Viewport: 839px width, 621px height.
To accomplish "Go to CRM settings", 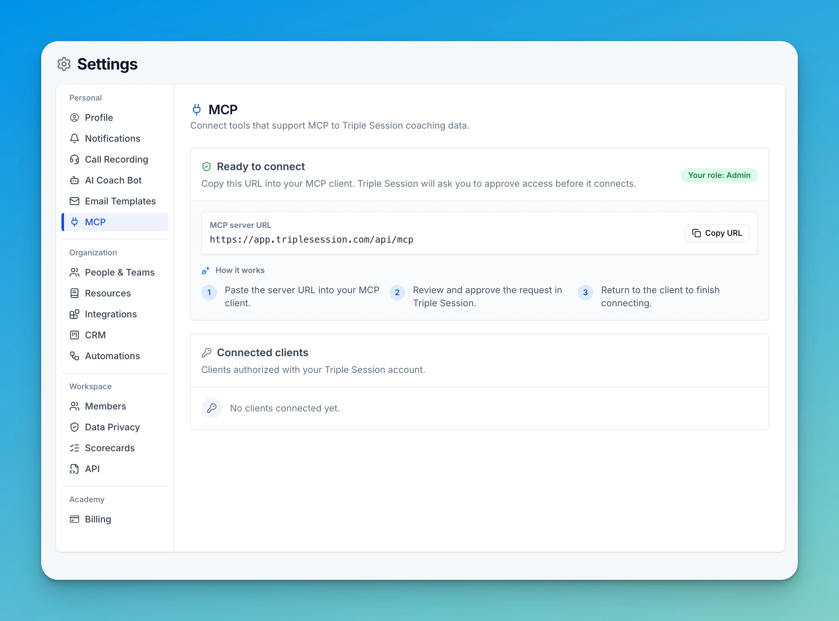I will 115,335.
